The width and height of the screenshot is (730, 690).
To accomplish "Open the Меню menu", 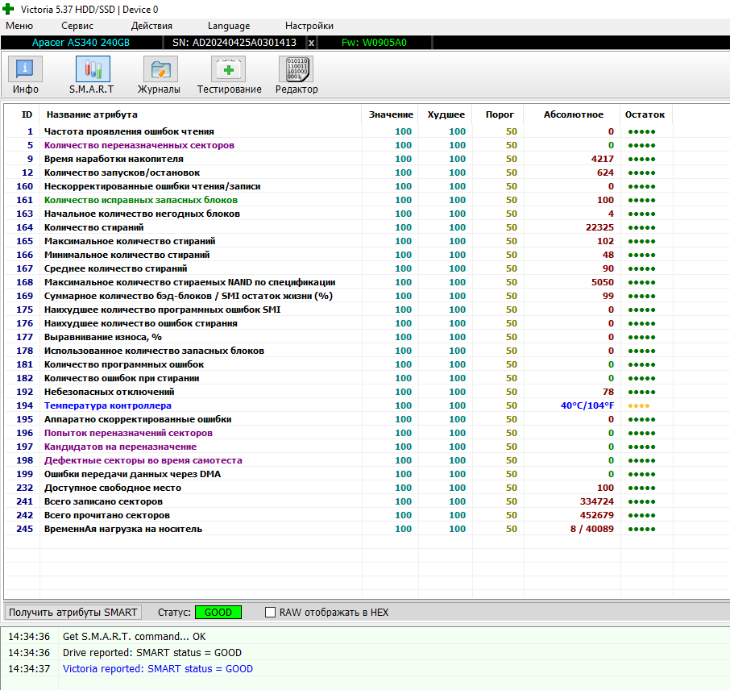I will (x=19, y=26).
